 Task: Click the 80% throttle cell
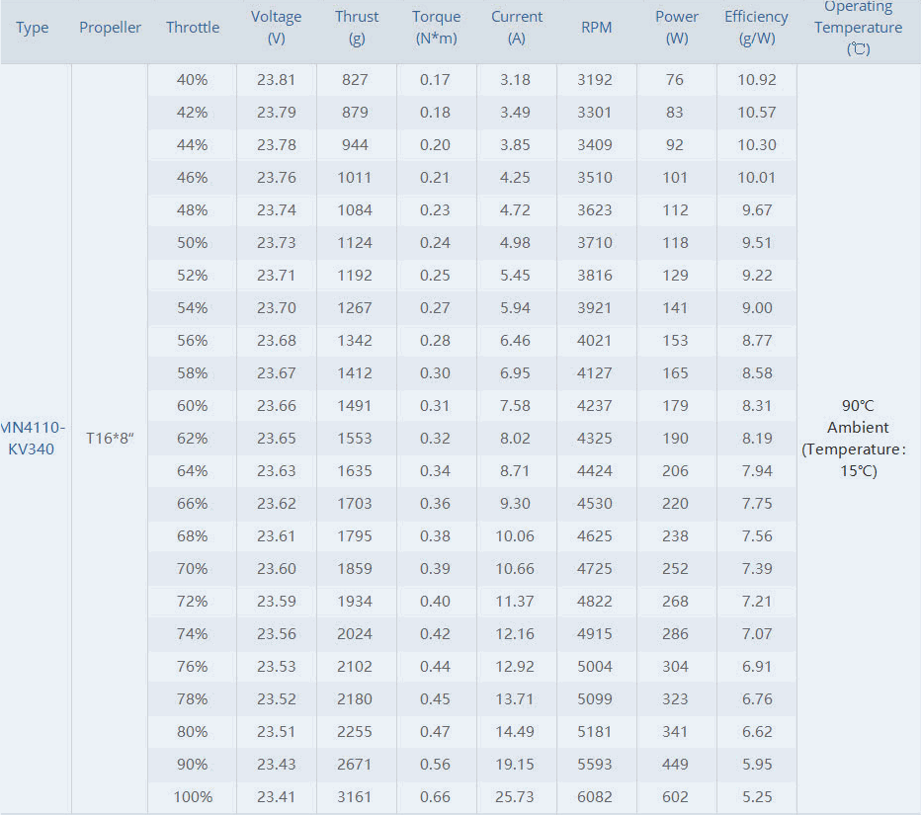click(x=192, y=732)
